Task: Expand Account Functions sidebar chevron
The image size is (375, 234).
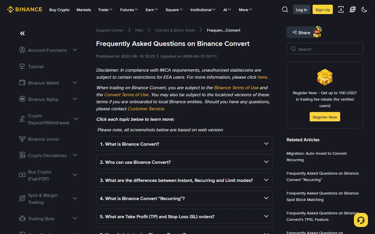Action: click(x=75, y=50)
